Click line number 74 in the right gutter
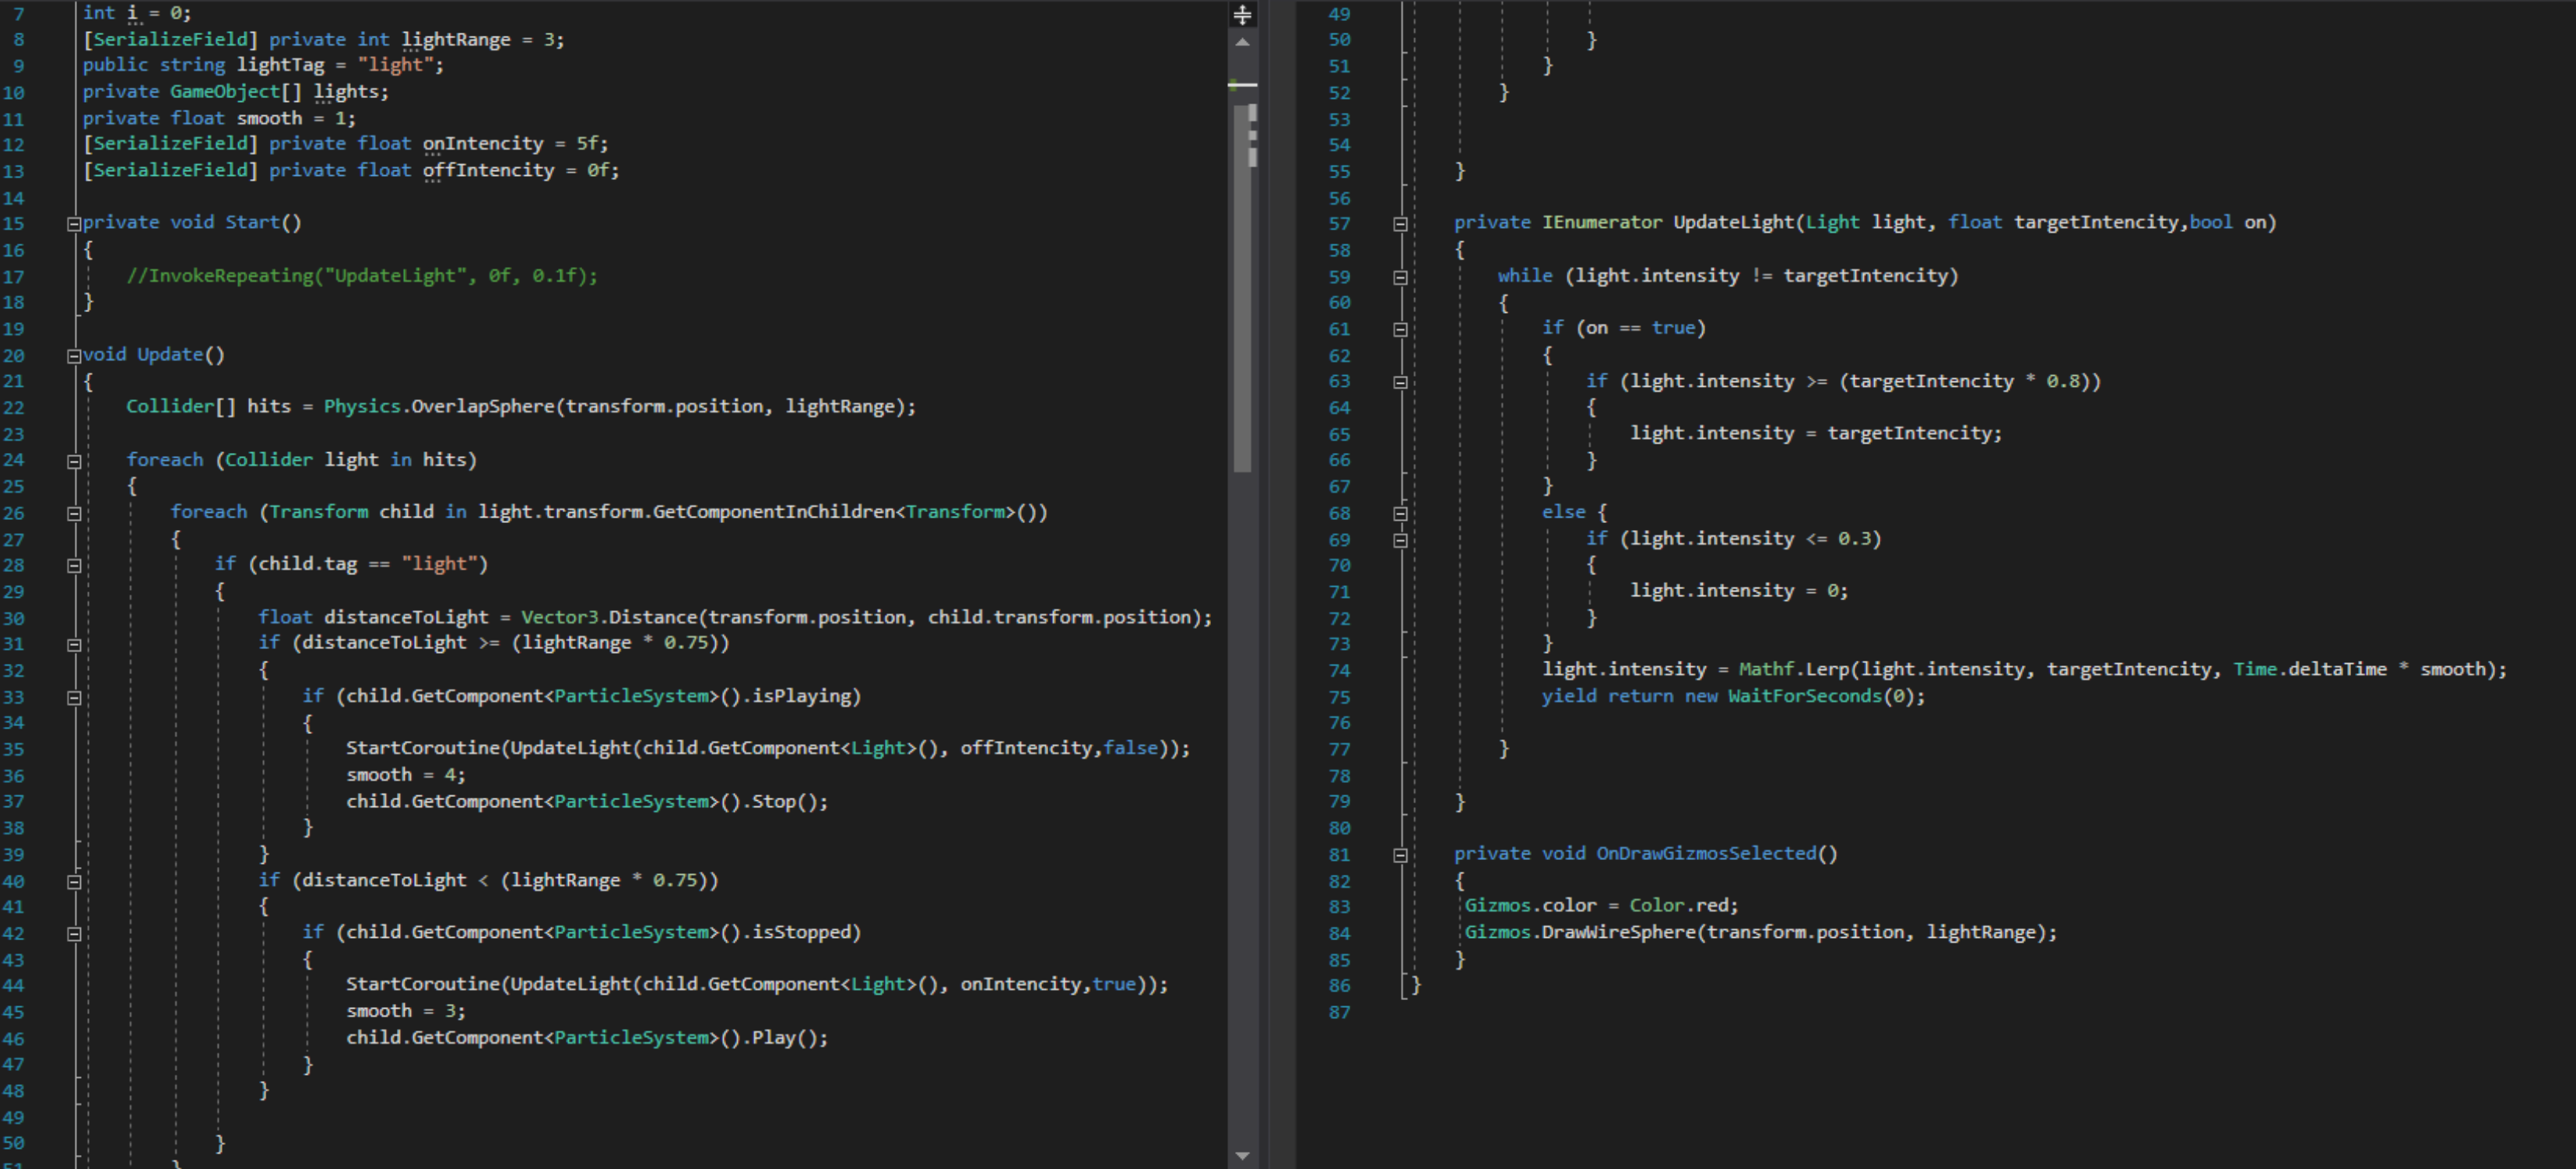 1339,671
